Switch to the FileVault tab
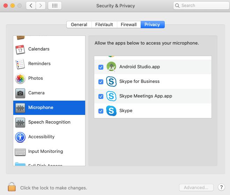The image size is (230, 195). pos(104,25)
